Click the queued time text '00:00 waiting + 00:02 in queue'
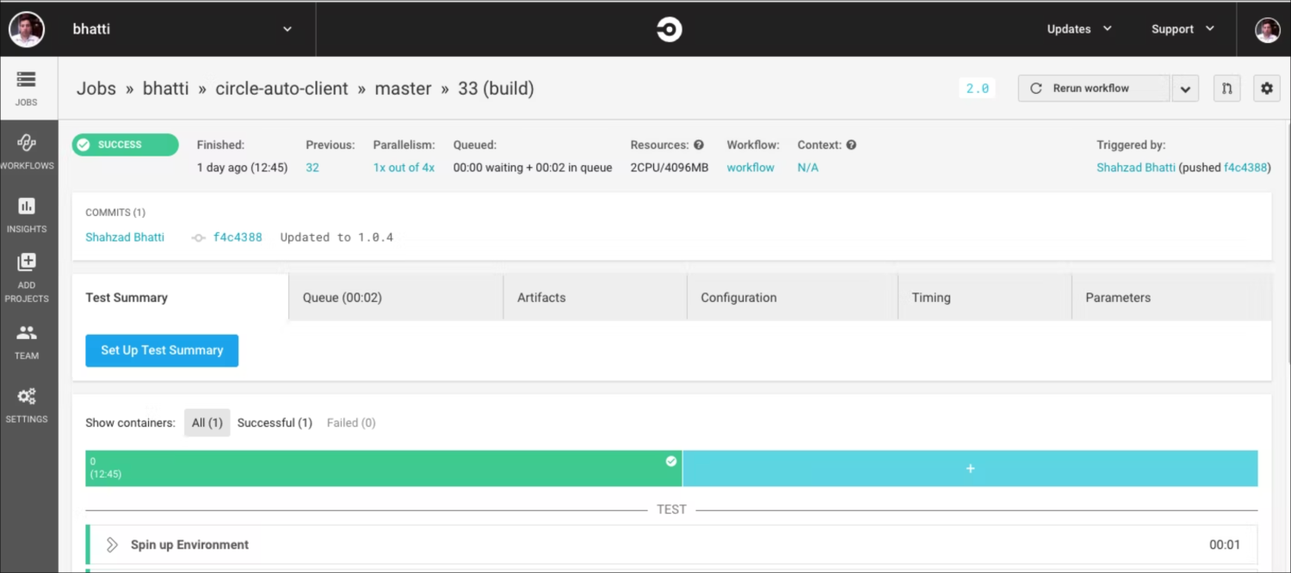This screenshot has height=573, width=1291. (533, 168)
